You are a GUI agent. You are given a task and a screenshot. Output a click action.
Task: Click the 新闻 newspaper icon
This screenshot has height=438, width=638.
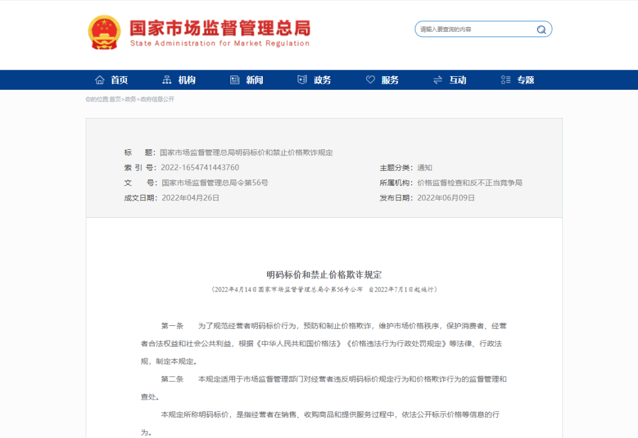235,79
